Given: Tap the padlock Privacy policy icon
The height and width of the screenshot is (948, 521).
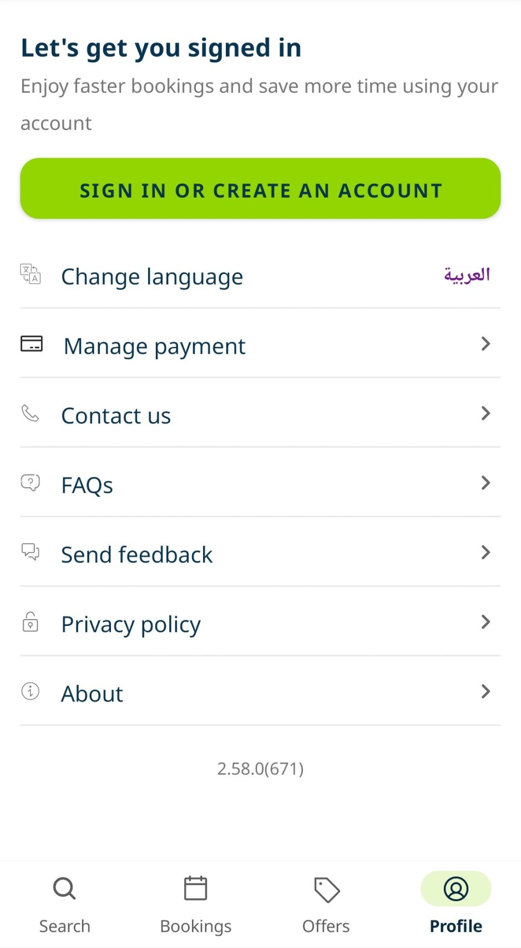Looking at the screenshot, I should (31, 622).
